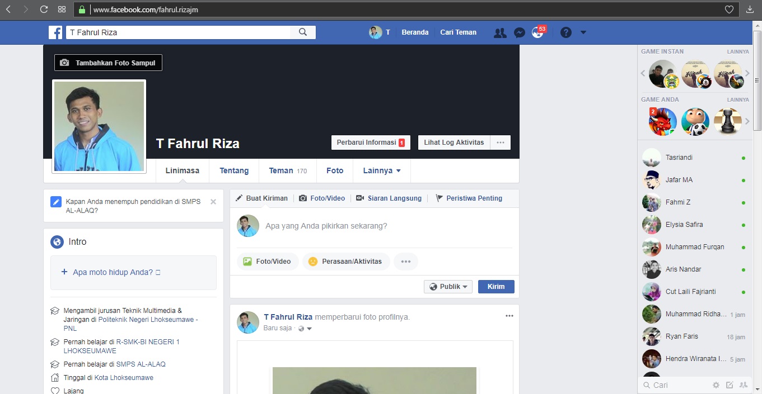Click the Facebook logo icon
This screenshot has width=762, height=394.
coord(55,32)
